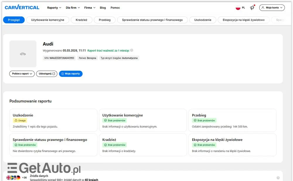Click Brak problemów badge under Kradzież
The height and width of the screenshot is (181, 293).
pos(115,145)
